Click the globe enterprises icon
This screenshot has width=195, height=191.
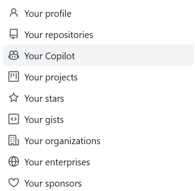tap(14, 161)
